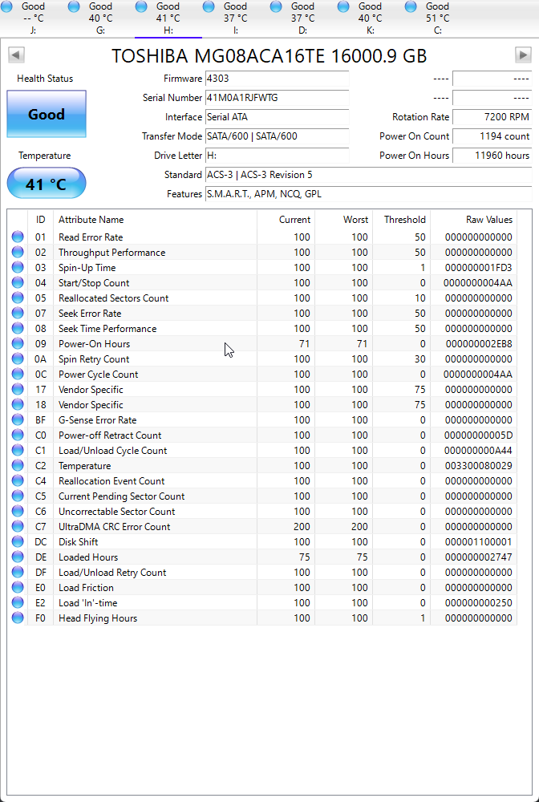Image resolution: width=539 pixels, height=802 pixels.
Task: Click the status icon for Temperature attribute
Action: click(18, 465)
